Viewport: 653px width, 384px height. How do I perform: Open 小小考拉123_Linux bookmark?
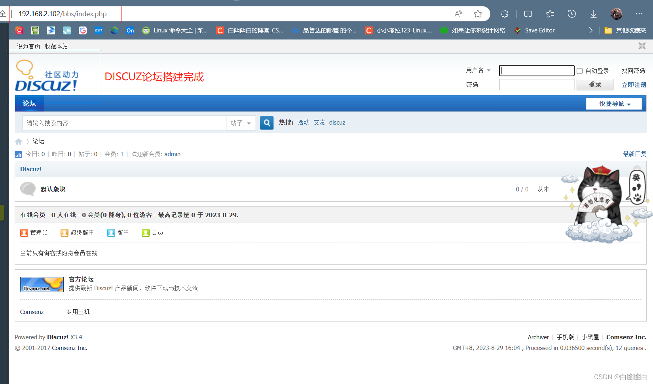pyautogui.click(x=399, y=30)
